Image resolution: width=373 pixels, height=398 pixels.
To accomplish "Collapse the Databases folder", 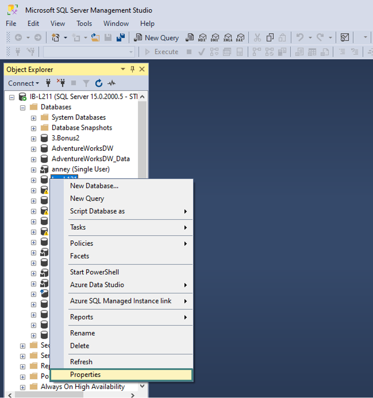I will coord(23,108).
